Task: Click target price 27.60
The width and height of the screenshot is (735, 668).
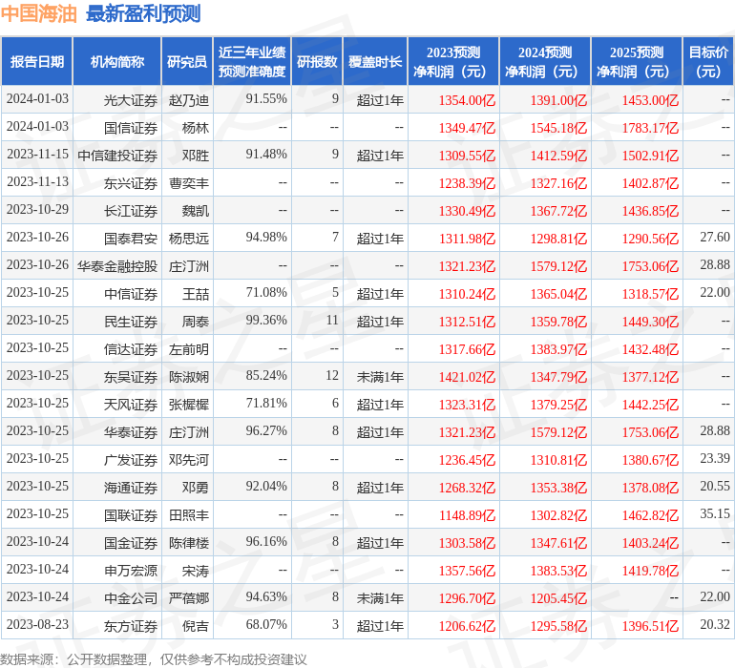Action: (715, 237)
